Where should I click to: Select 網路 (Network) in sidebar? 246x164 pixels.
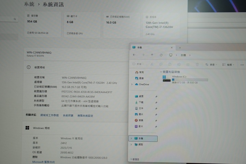139,145
